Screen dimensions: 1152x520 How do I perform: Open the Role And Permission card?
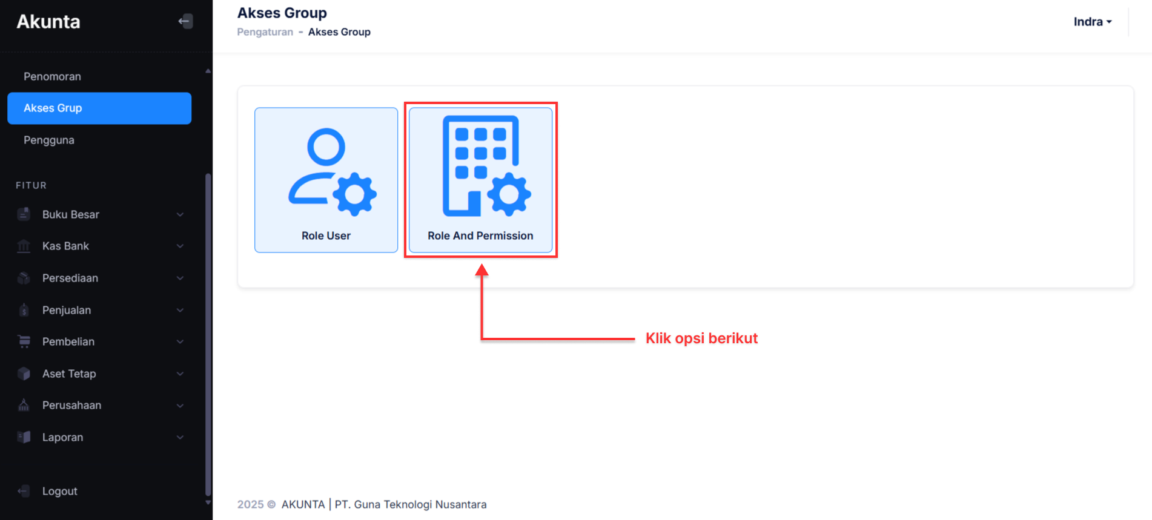coord(480,180)
